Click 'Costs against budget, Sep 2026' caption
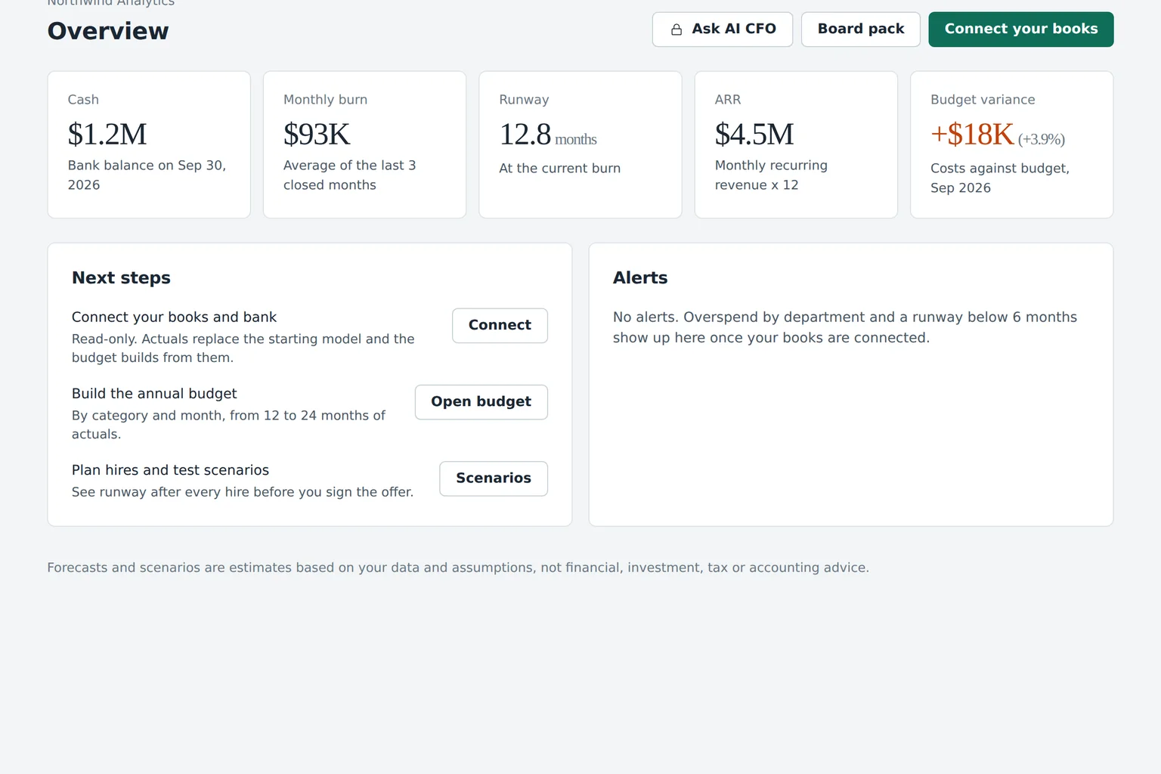The width and height of the screenshot is (1161, 774). [1000, 178]
